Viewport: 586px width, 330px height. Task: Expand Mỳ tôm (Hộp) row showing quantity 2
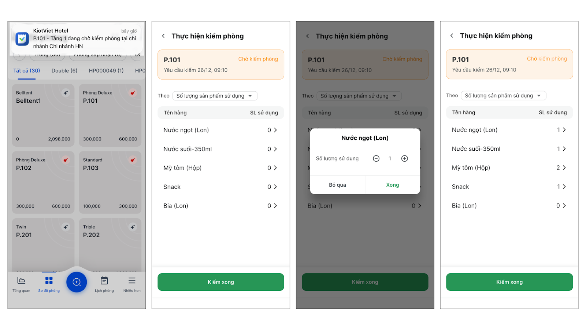564,168
